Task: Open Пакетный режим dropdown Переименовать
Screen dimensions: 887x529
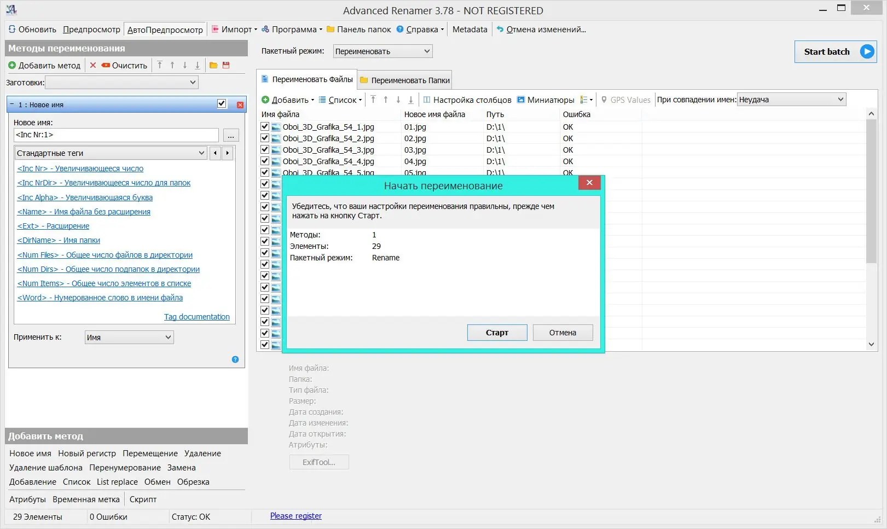Action: (382, 51)
